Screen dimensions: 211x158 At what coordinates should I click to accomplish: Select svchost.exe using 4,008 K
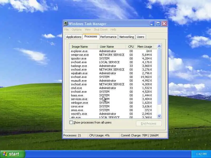[113, 84]
